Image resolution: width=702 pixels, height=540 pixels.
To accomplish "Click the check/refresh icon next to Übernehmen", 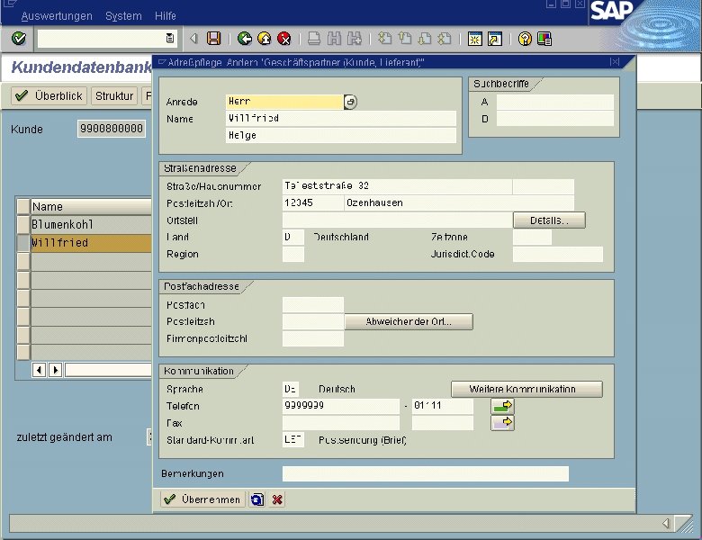I will click(257, 499).
